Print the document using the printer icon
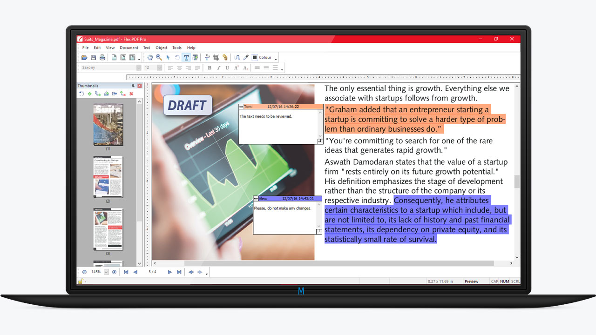596x335 pixels. (x=102, y=58)
